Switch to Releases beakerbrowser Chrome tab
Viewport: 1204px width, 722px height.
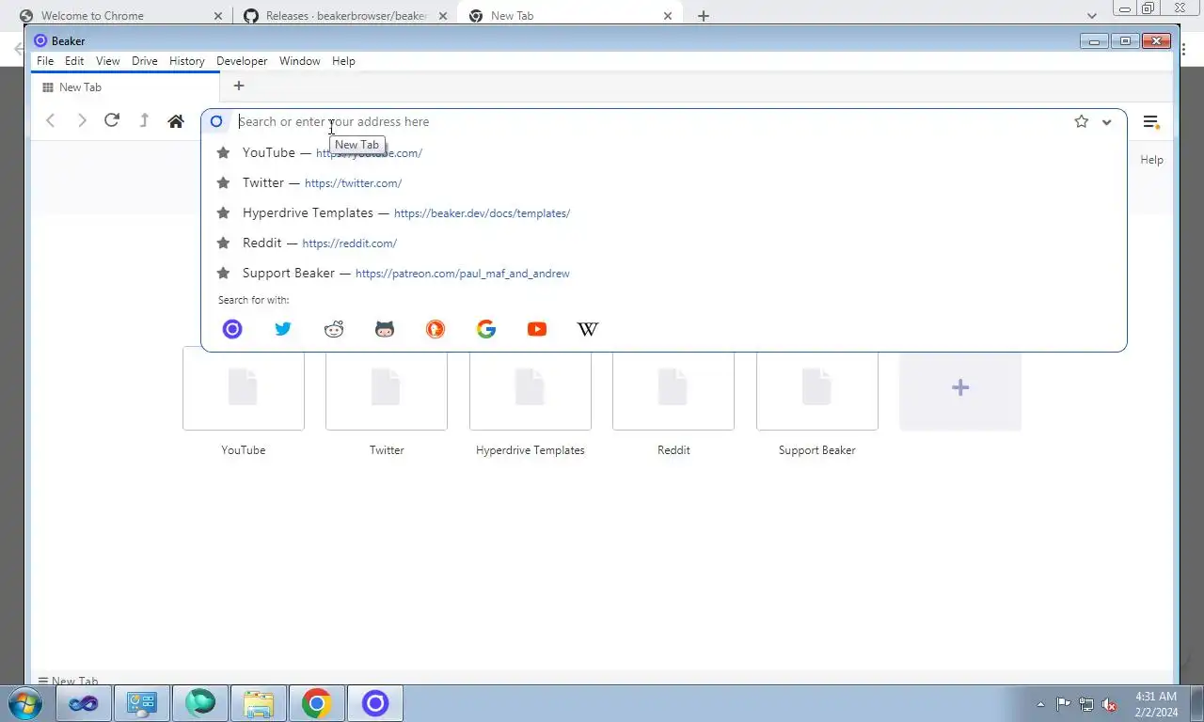[344, 16]
